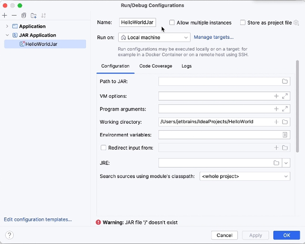Expand the VM options field
305x244 pixels.
tap(285, 96)
